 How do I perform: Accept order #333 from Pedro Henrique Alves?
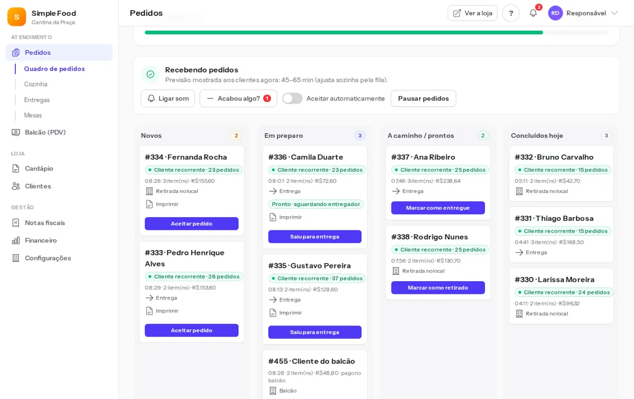pyautogui.click(x=192, y=330)
